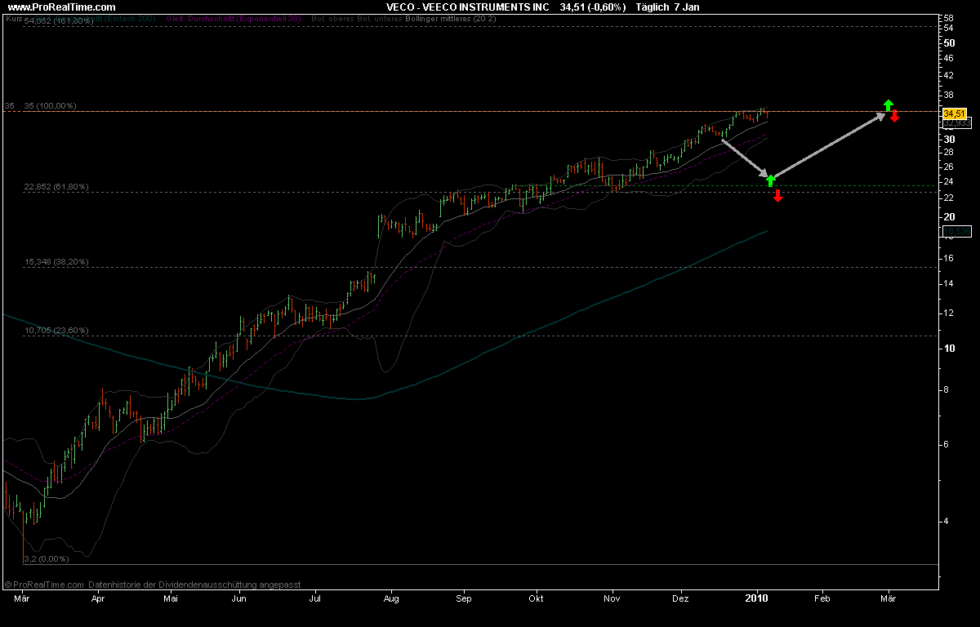Click the yellow 34,51 current price tag

click(955, 114)
